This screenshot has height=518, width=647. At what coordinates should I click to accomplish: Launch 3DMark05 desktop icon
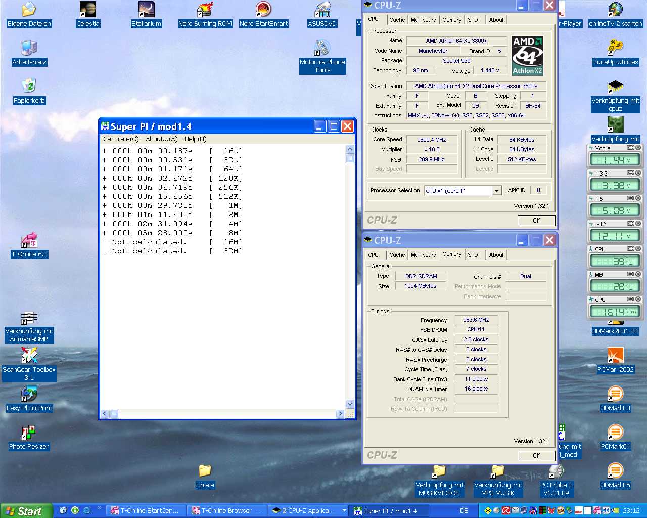[615, 476]
